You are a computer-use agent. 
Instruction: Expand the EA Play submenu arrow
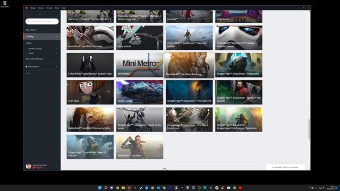pos(56,37)
